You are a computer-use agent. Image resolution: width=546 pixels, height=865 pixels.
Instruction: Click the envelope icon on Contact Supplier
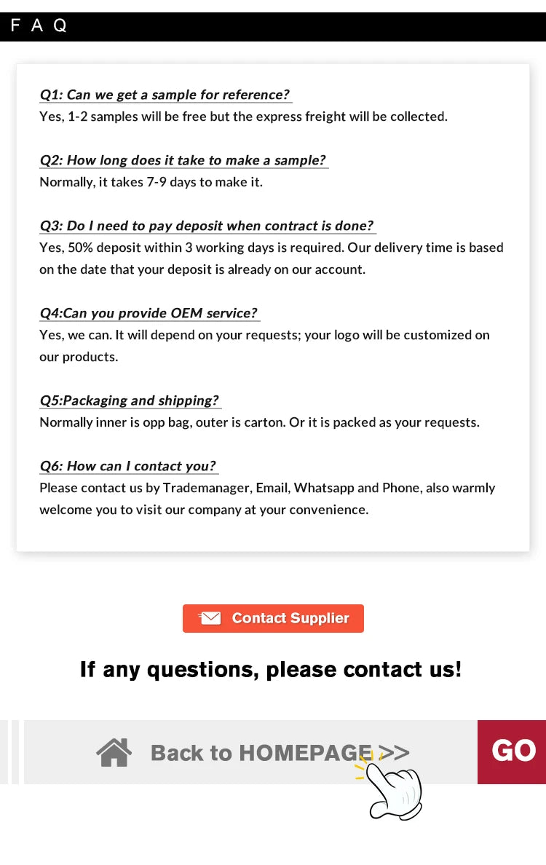click(x=210, y=618)
